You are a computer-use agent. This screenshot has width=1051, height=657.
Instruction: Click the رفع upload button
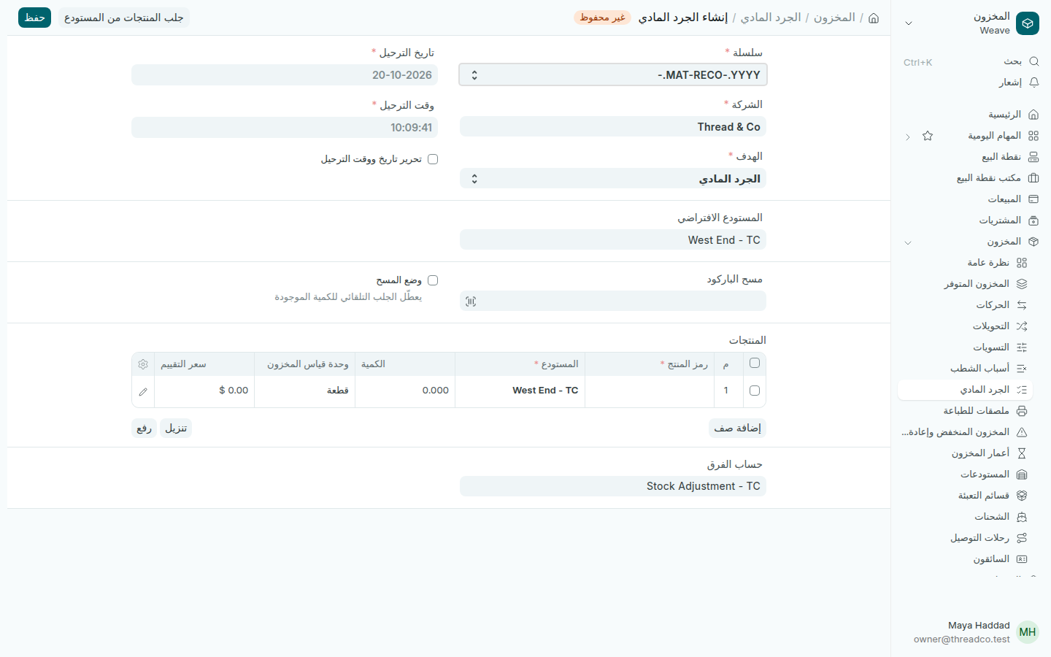tap(144, 428)
